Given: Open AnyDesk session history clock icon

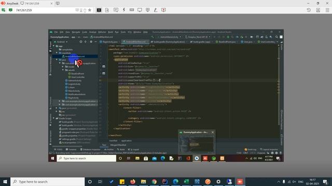Looking at the screenshot, I should tap(309, 10).
